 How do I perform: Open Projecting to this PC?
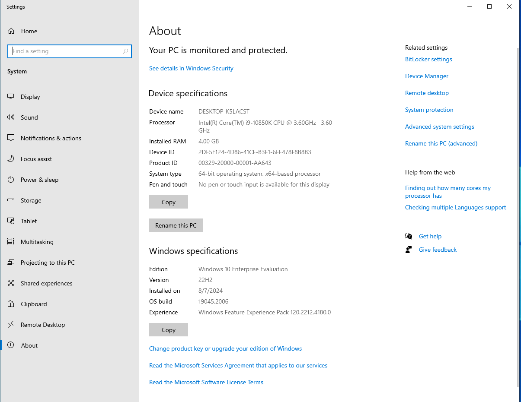point(69,263)
